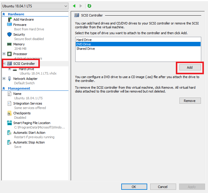Click the Integration Services icon
This screenshot has width=208, height=193.
coord(9,103)
